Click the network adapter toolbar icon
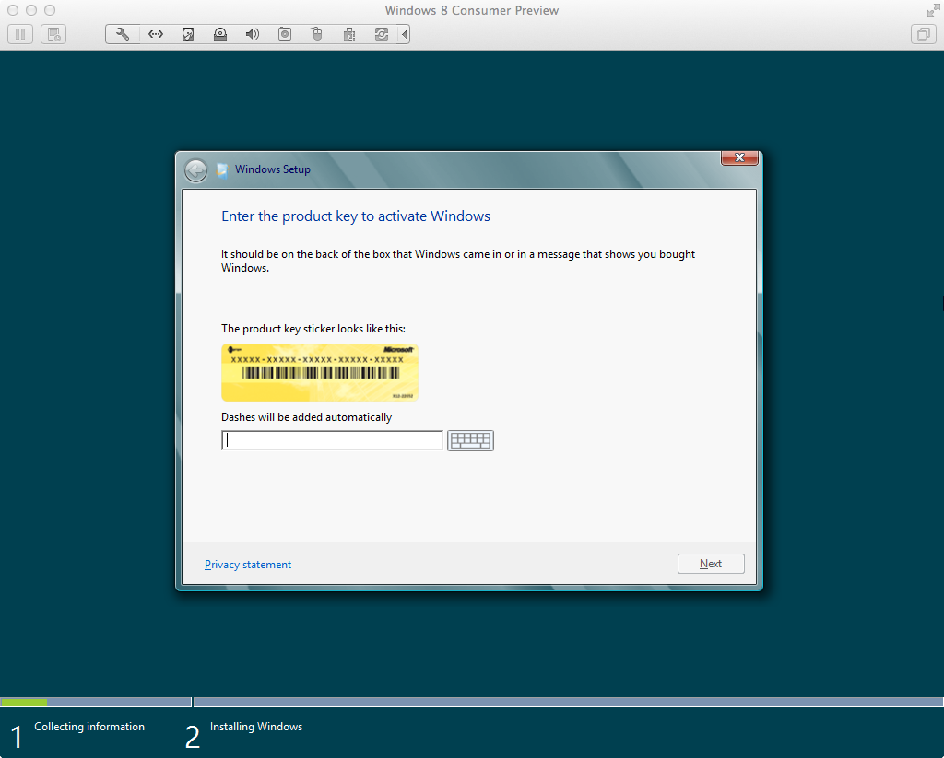Screen dimensions: 944x758 click(155, 33)
